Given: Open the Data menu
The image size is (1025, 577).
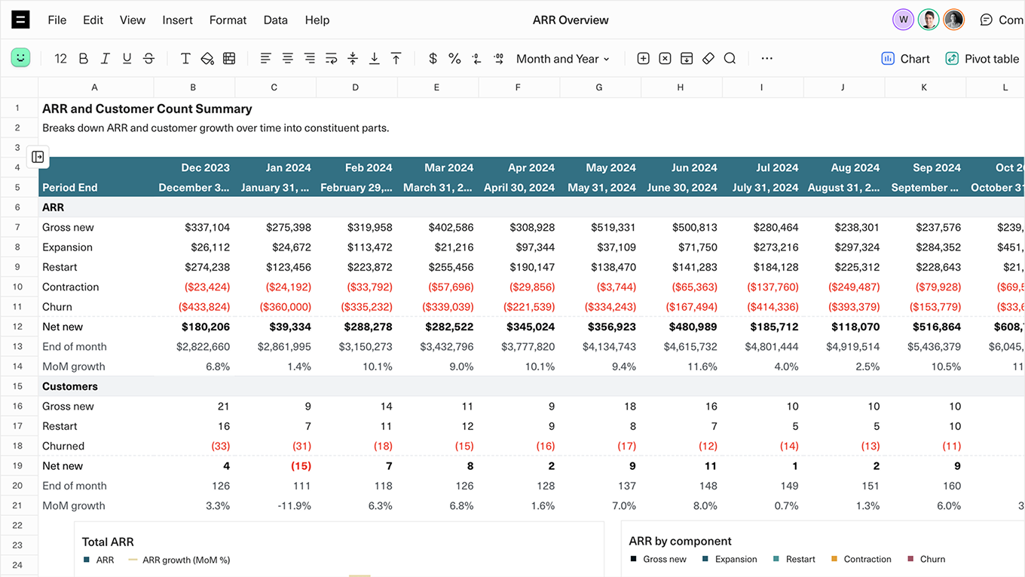Looking at the screenshot, I should click(275, 20).
